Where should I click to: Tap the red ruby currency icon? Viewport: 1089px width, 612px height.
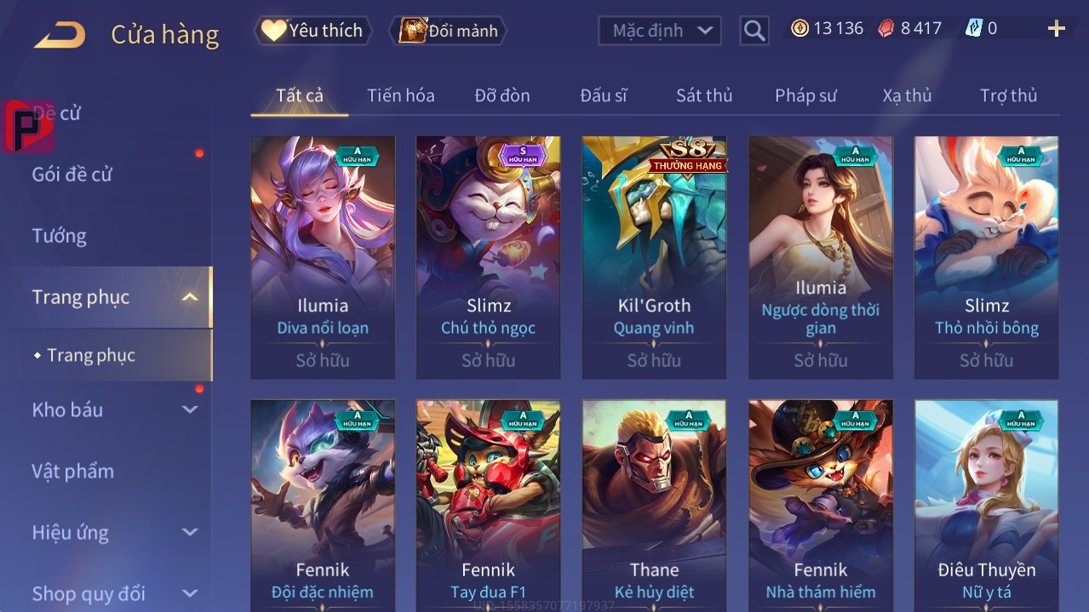click(887, 28)
